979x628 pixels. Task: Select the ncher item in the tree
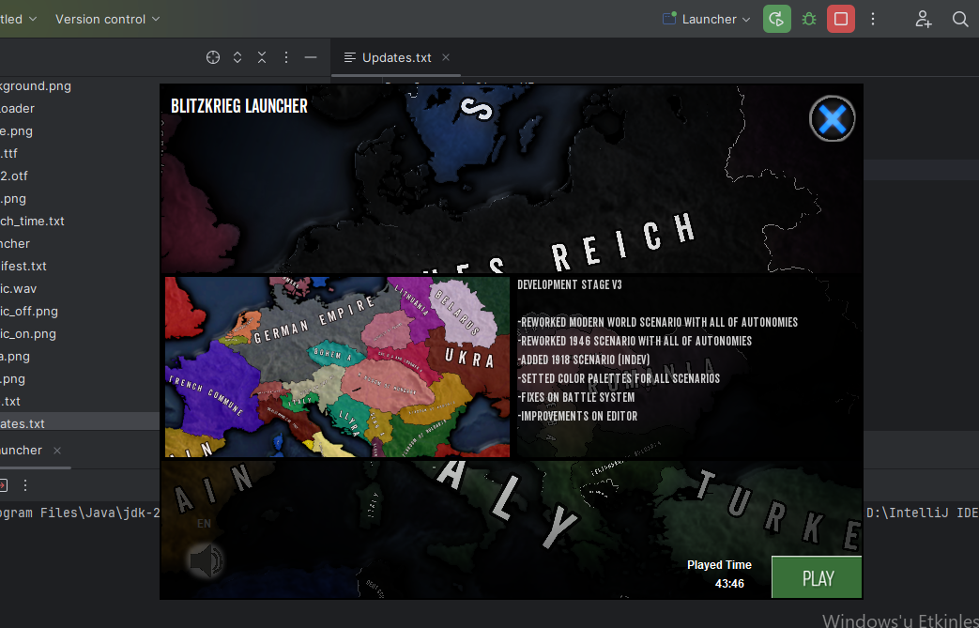coord(15,243)
